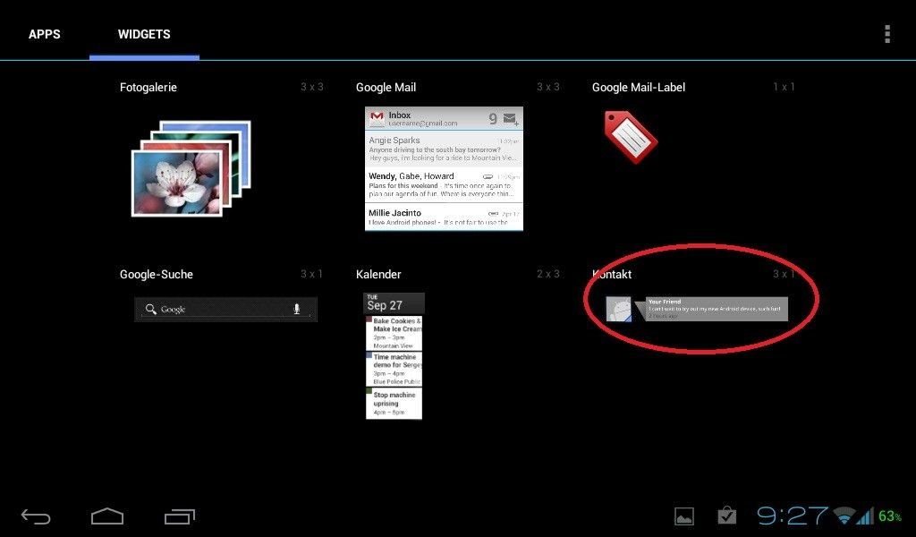This screenshot has height=537, width=916.
Task: Tap the Back navigation button
Action: coord(36,516)
